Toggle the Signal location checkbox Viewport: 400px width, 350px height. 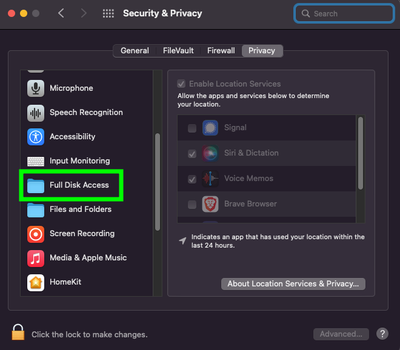click(x=192, y=128)
